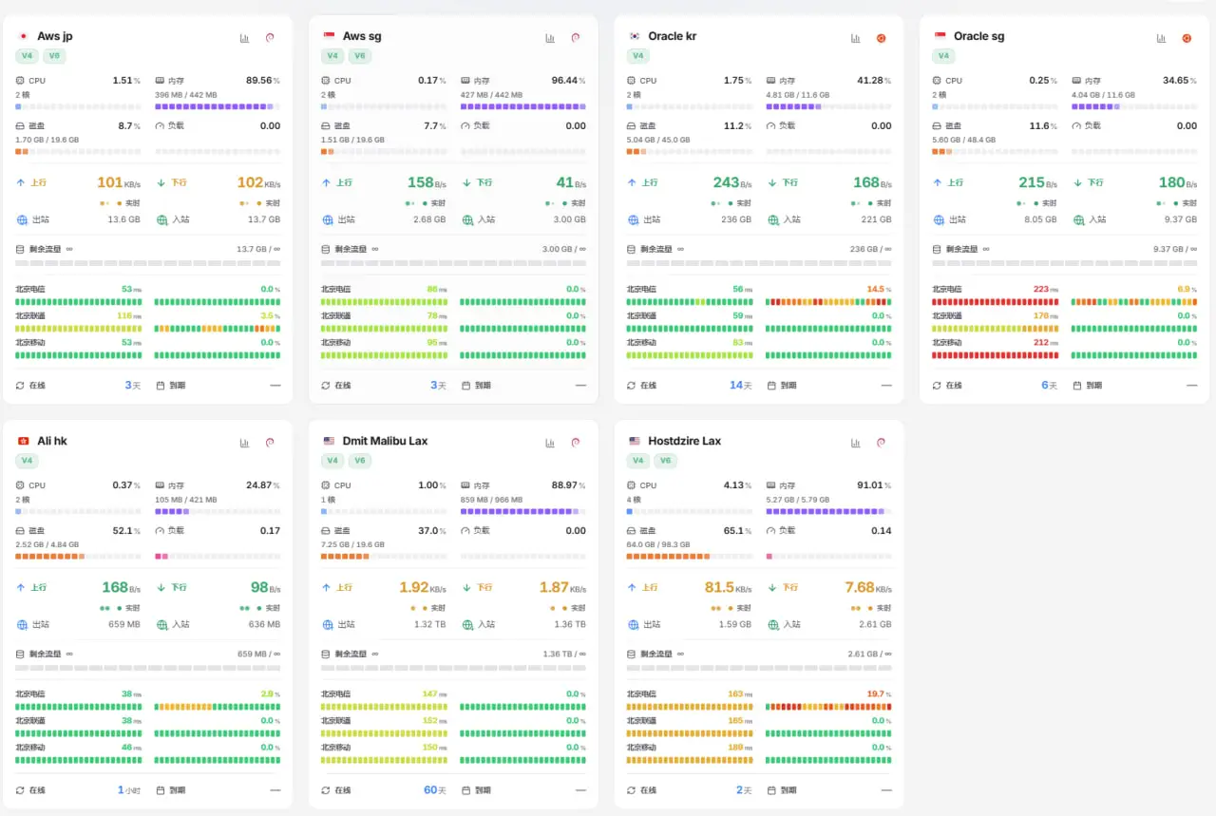Click the 1.36 TB inbound value on Dmit card
1216x816 pixels.
[570, 624]
